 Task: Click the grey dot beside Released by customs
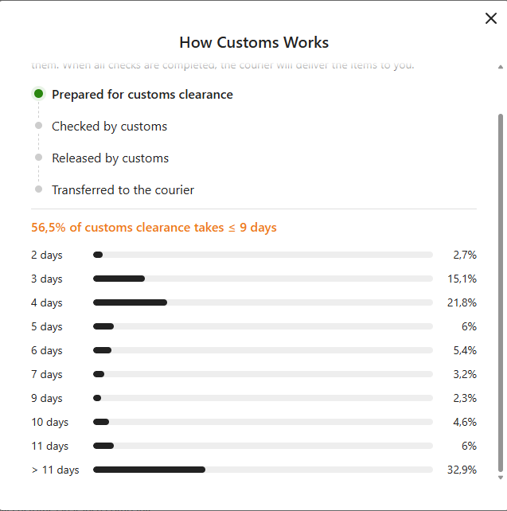pyautogui.click(x=38, y=158)
